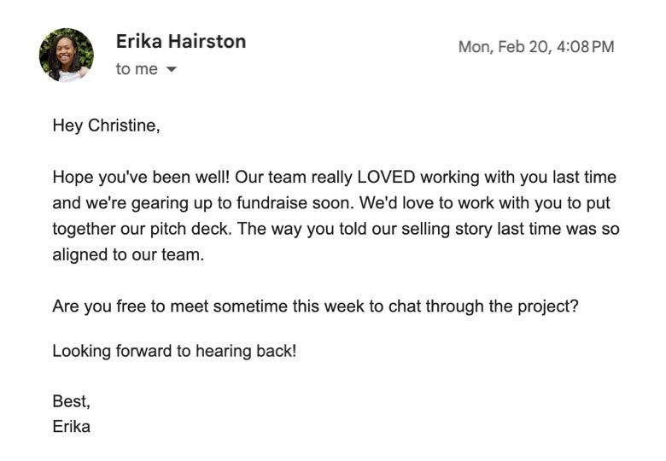Click the "to me" recipient text
The height and width of the screenshot is (461, 666).
coord(137,70)
